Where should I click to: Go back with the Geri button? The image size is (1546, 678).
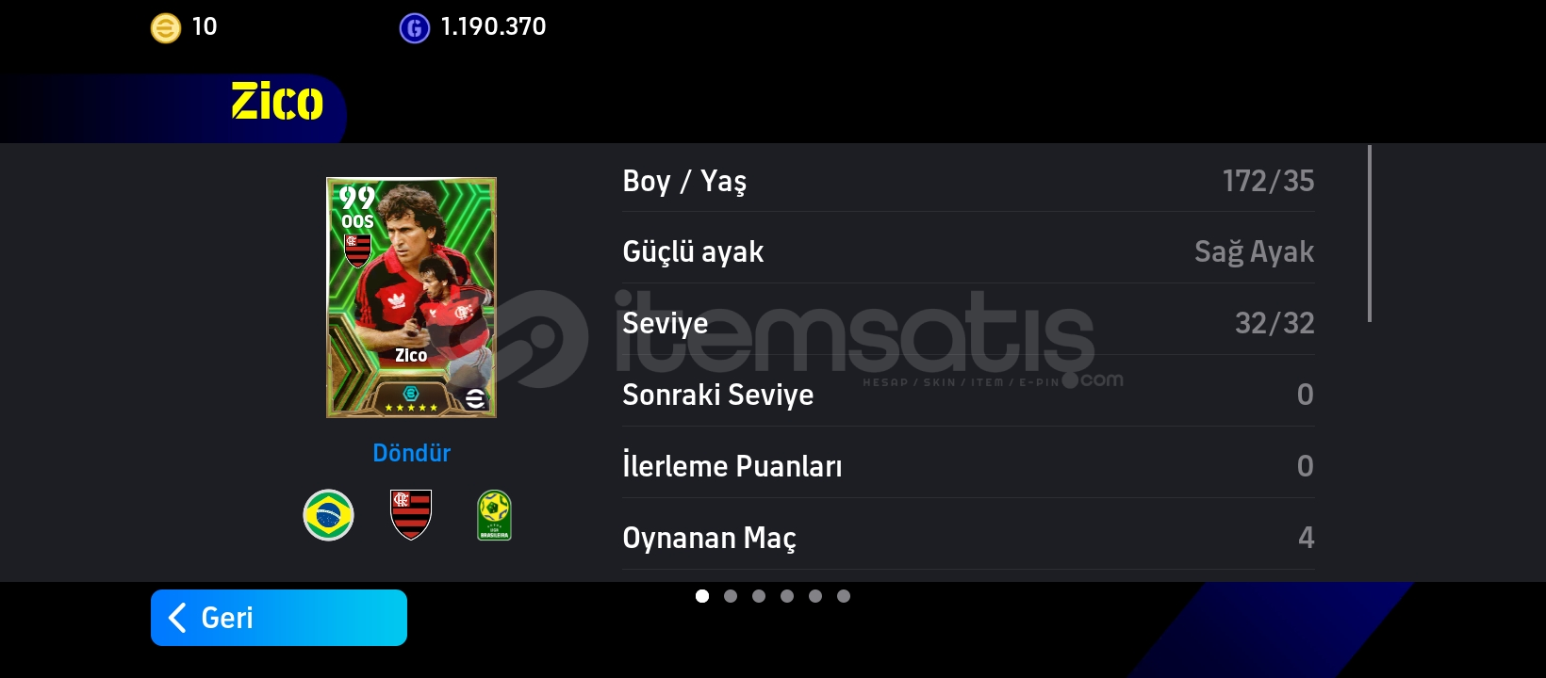279,618
